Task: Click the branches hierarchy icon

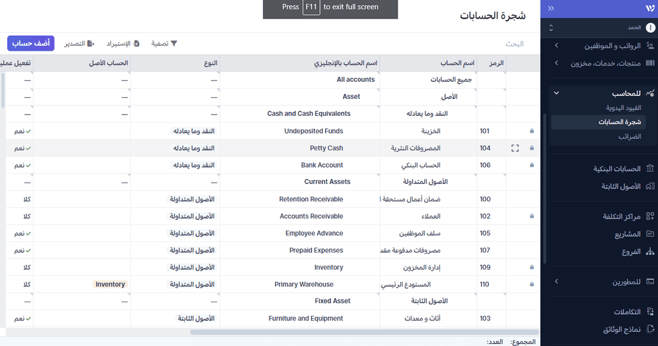Action: coord(650,251)
